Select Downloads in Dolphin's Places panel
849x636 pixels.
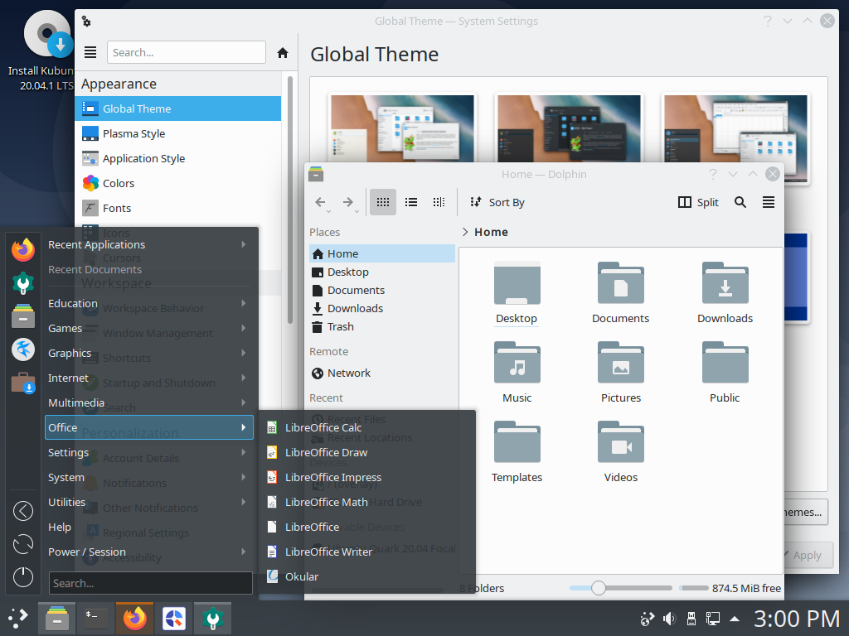382,308
